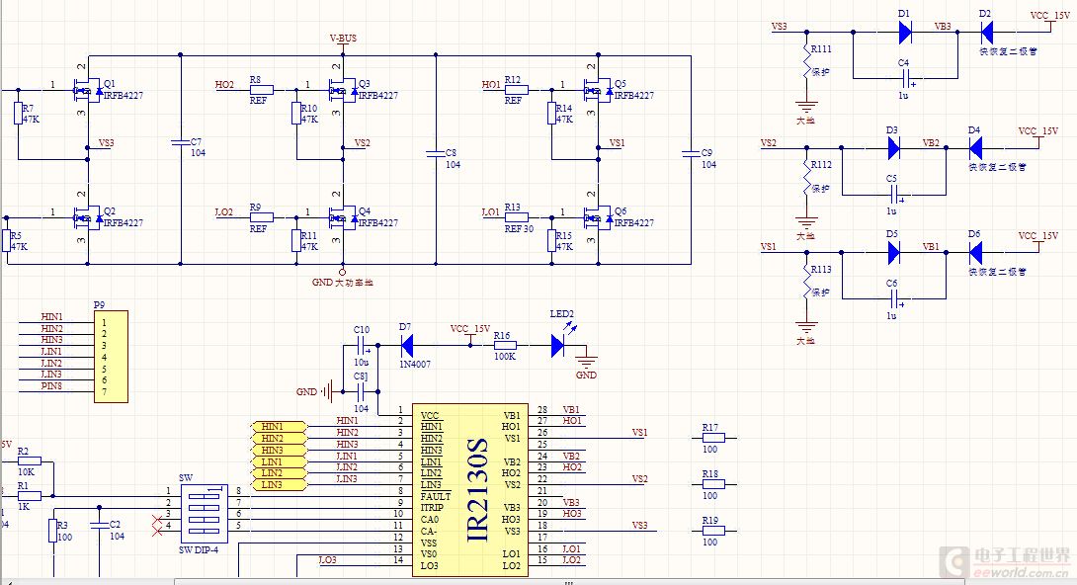Click yellow LIN1 port
Screen dimensions: 1077x585
coord(279,461)
